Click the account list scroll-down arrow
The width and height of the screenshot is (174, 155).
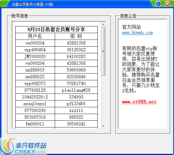click(103, 126)
